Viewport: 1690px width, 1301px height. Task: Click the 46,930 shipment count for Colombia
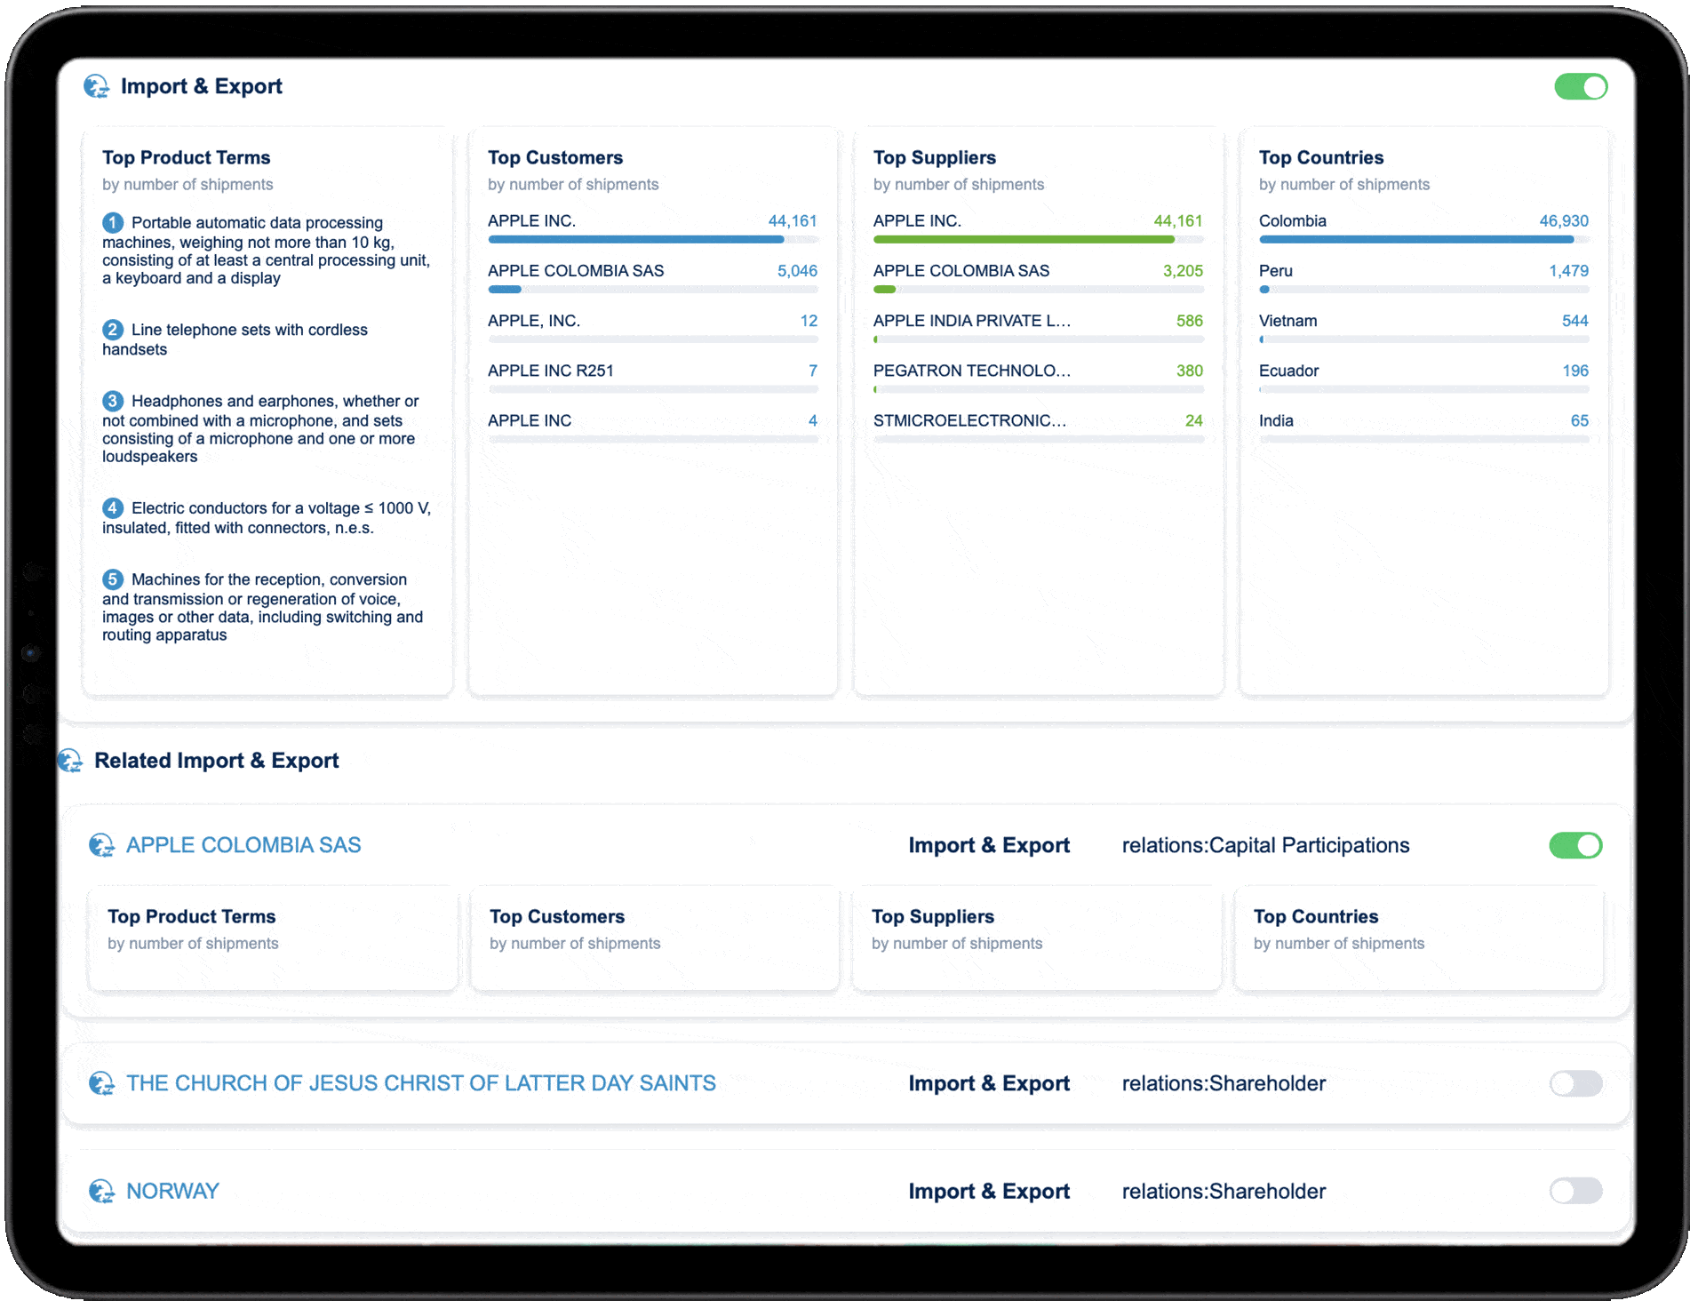(x=1564, y=221)
